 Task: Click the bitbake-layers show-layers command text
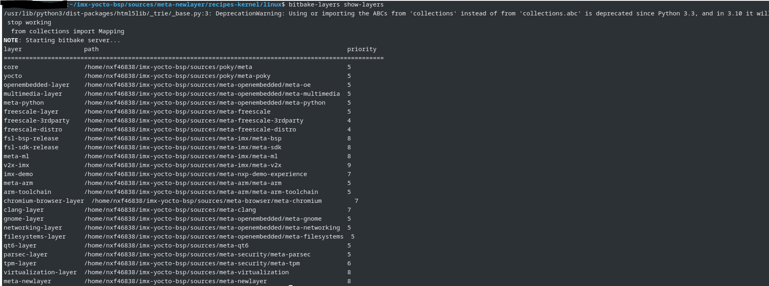point(336,4)
